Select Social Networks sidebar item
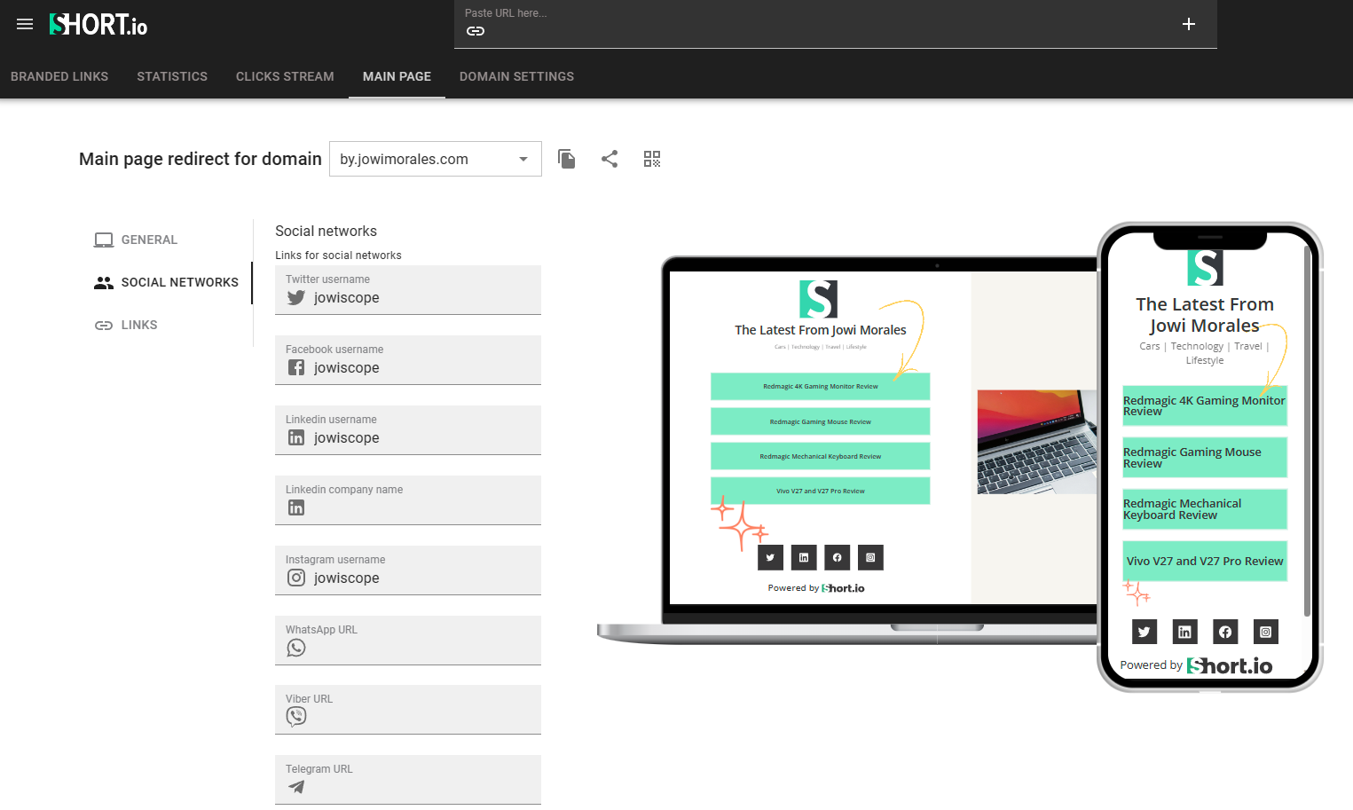1353x810 pixels. click(165, 282)
